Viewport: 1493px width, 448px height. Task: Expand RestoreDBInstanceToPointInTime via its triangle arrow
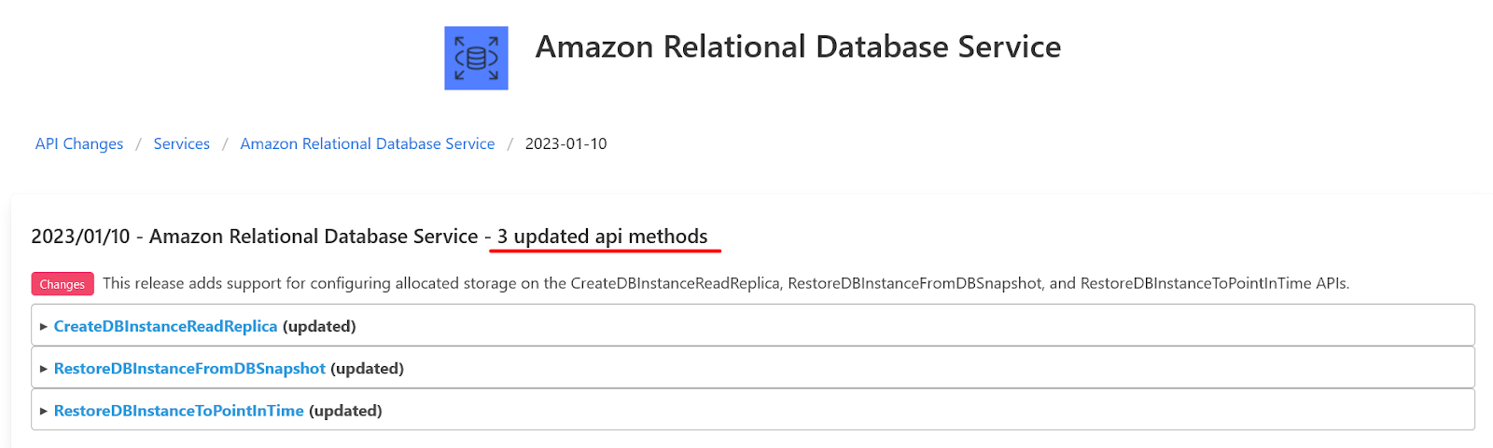point(43,411)
